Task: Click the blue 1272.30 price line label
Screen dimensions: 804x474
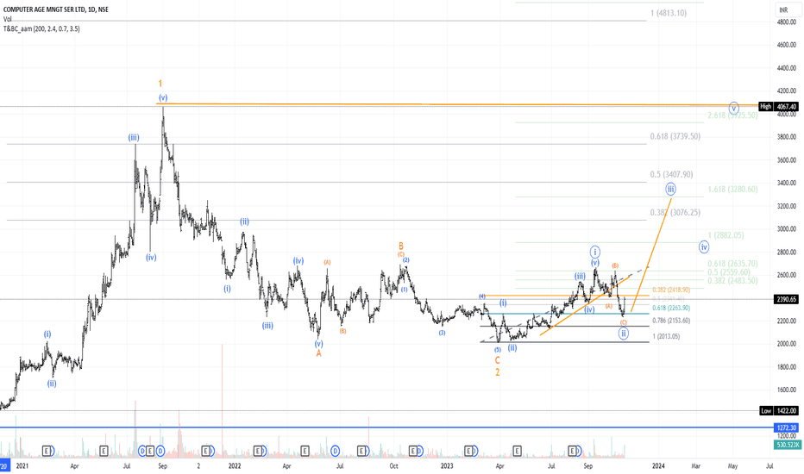Action: point(786,427)
